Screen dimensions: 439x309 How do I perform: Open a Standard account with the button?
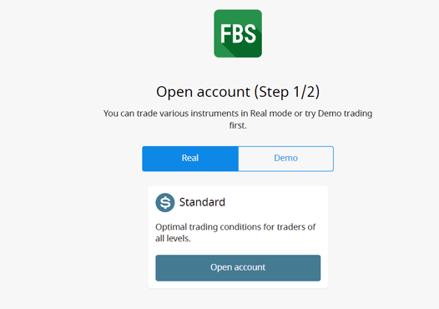click(x=238, y=268)
